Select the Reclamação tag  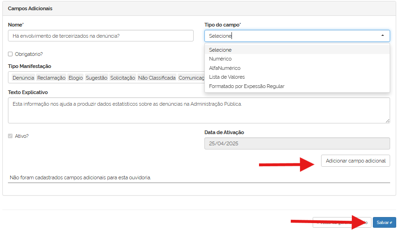click(51, 78)
